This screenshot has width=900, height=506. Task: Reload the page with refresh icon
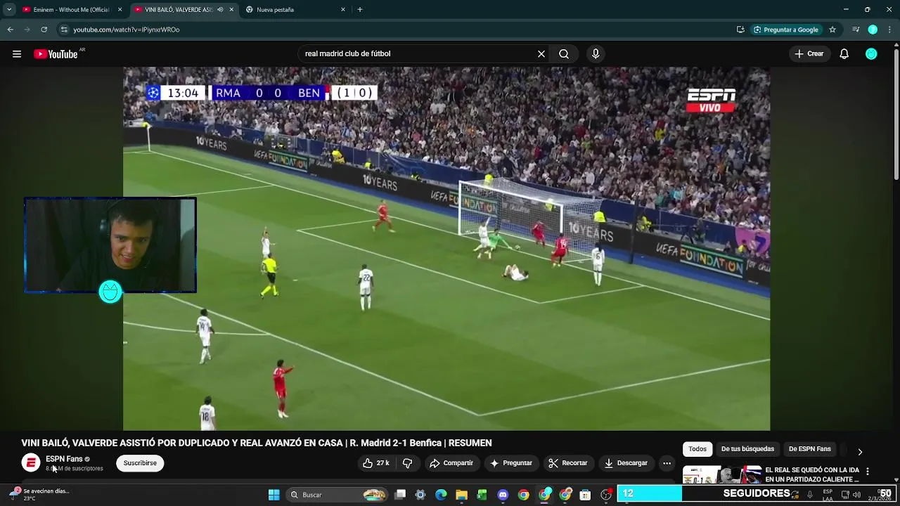click(44, 30)
